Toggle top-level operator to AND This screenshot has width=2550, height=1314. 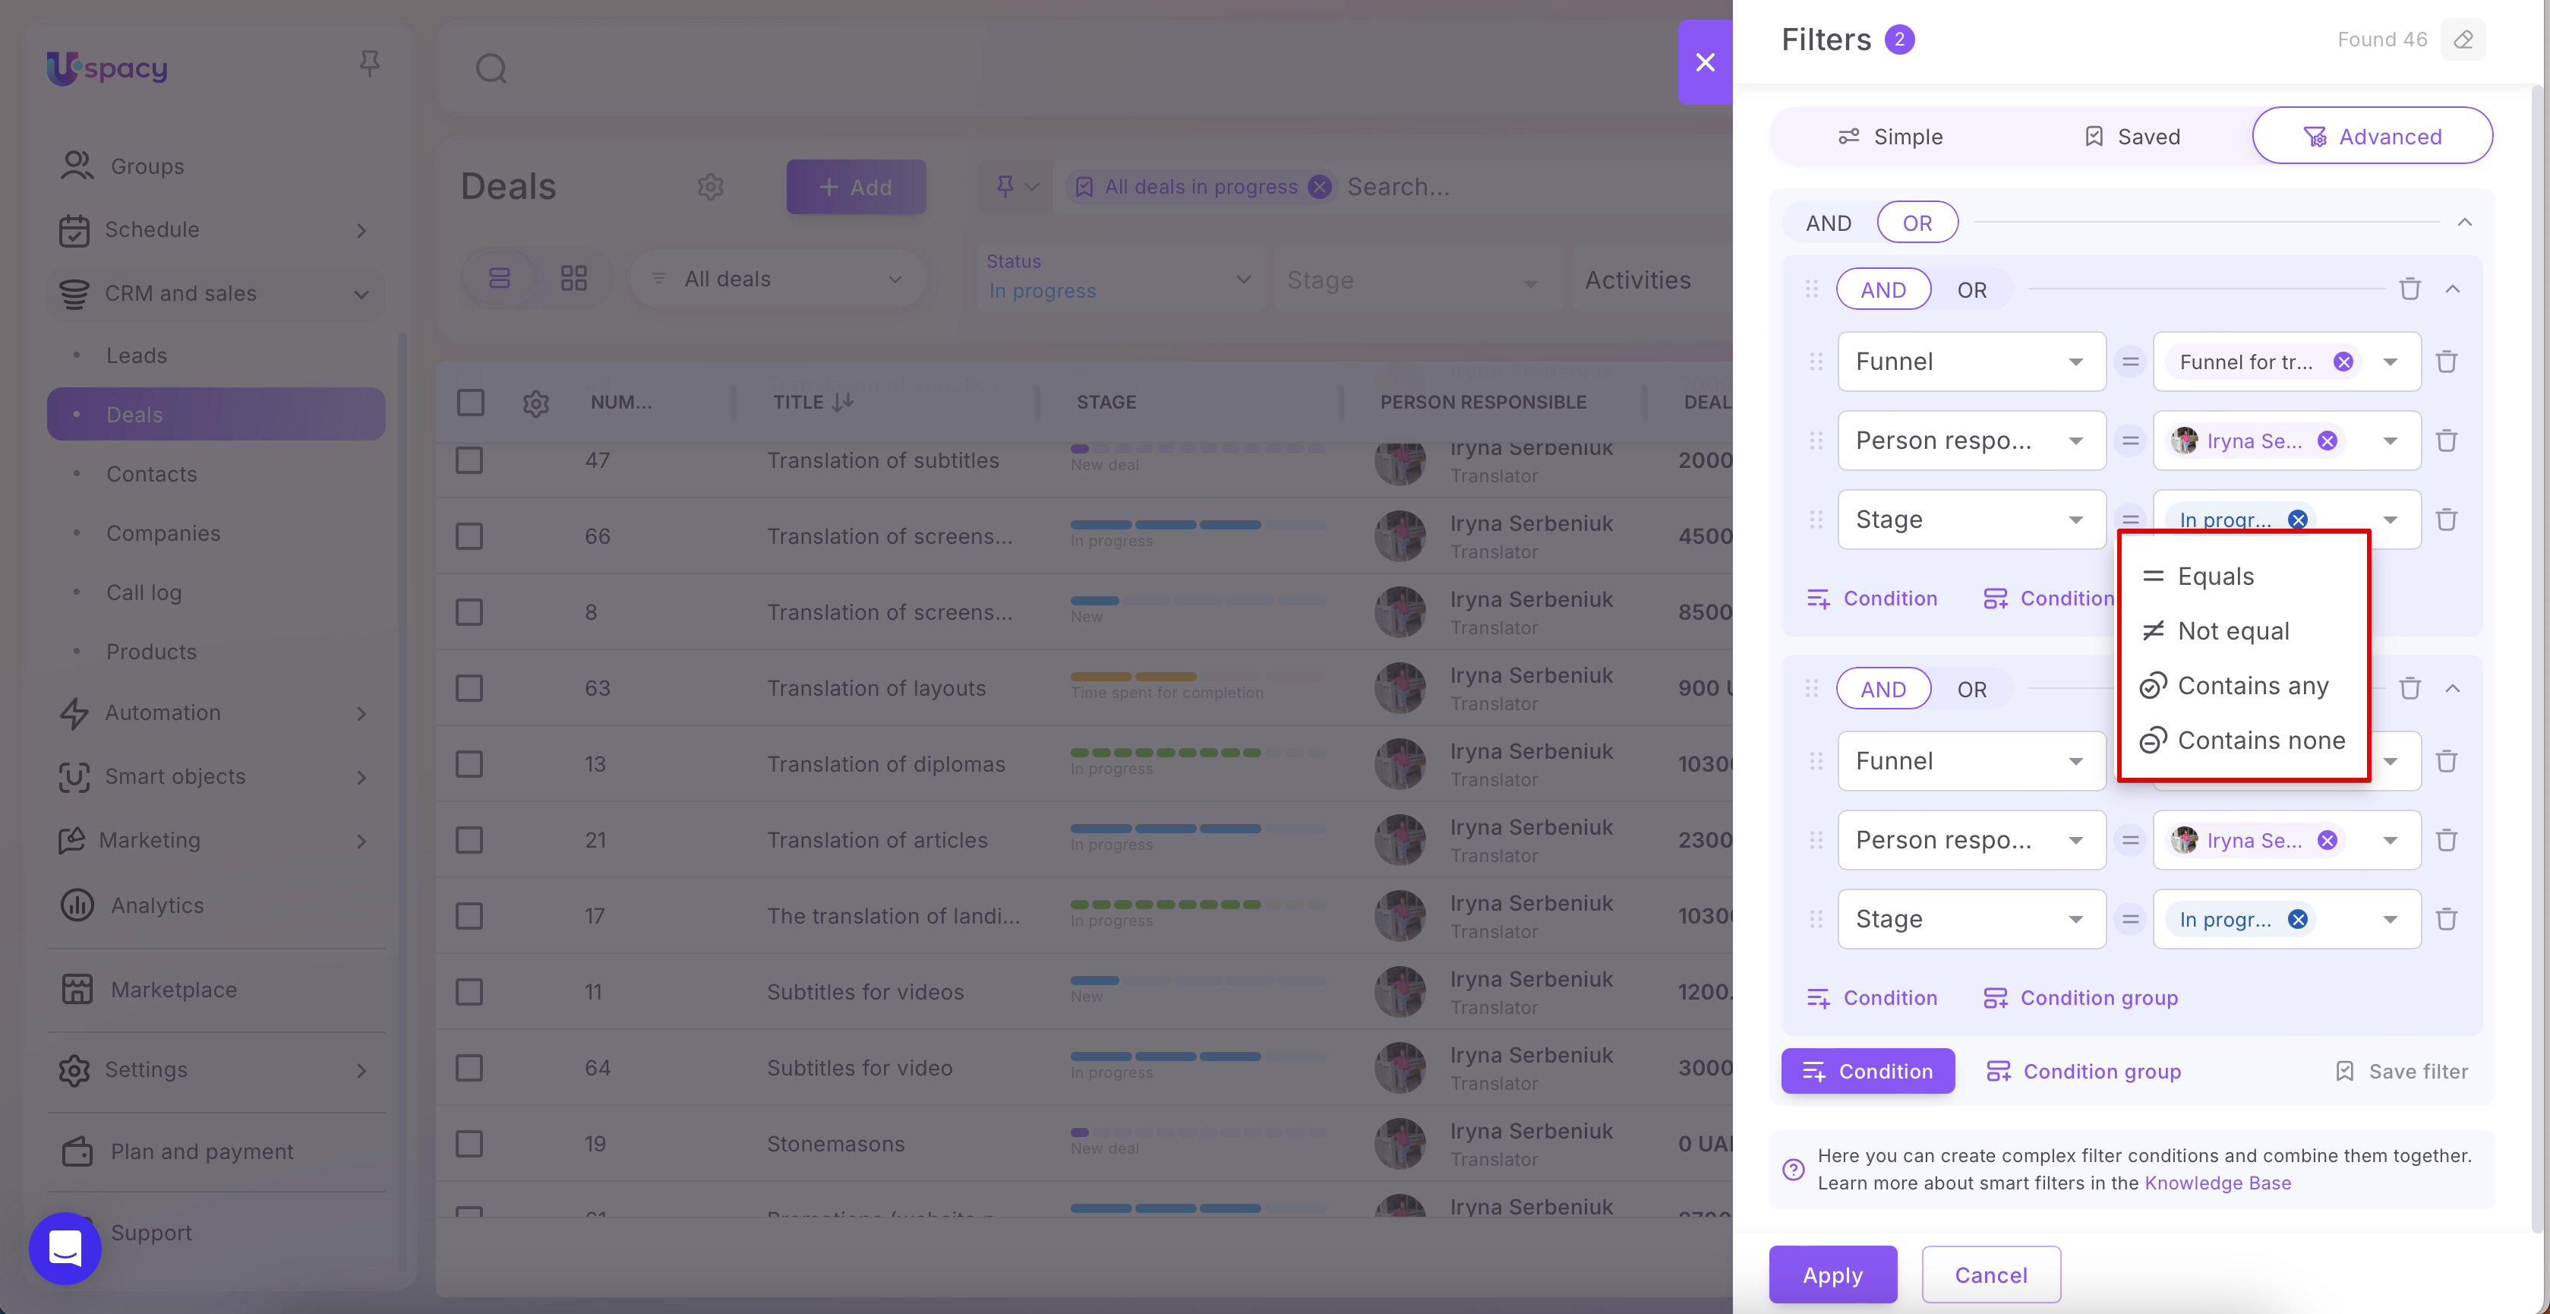(x=1827, y=223)
